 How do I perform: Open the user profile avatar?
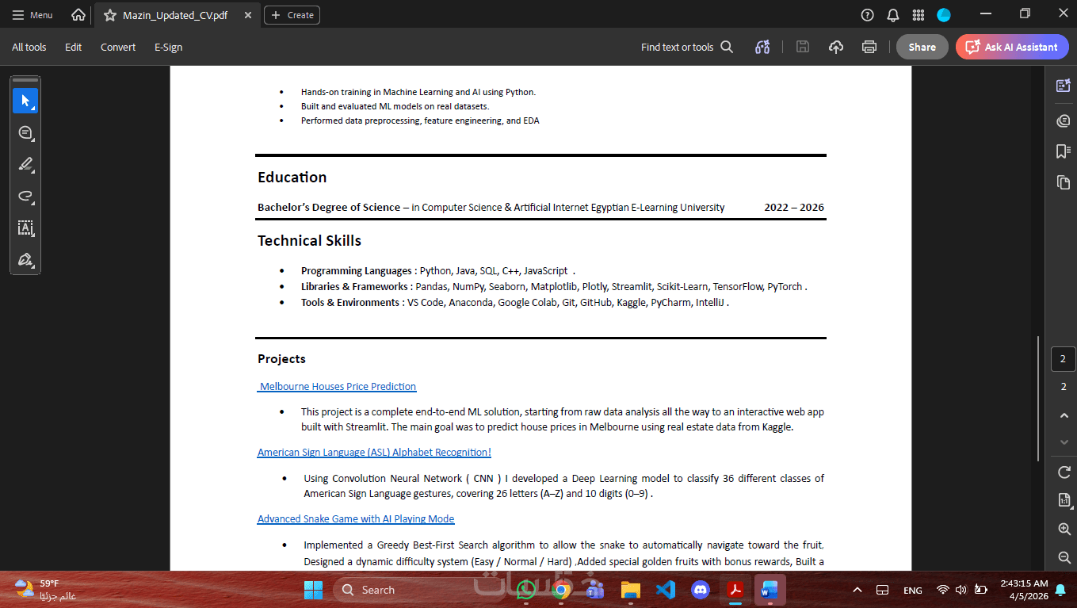tap(944, 15)
